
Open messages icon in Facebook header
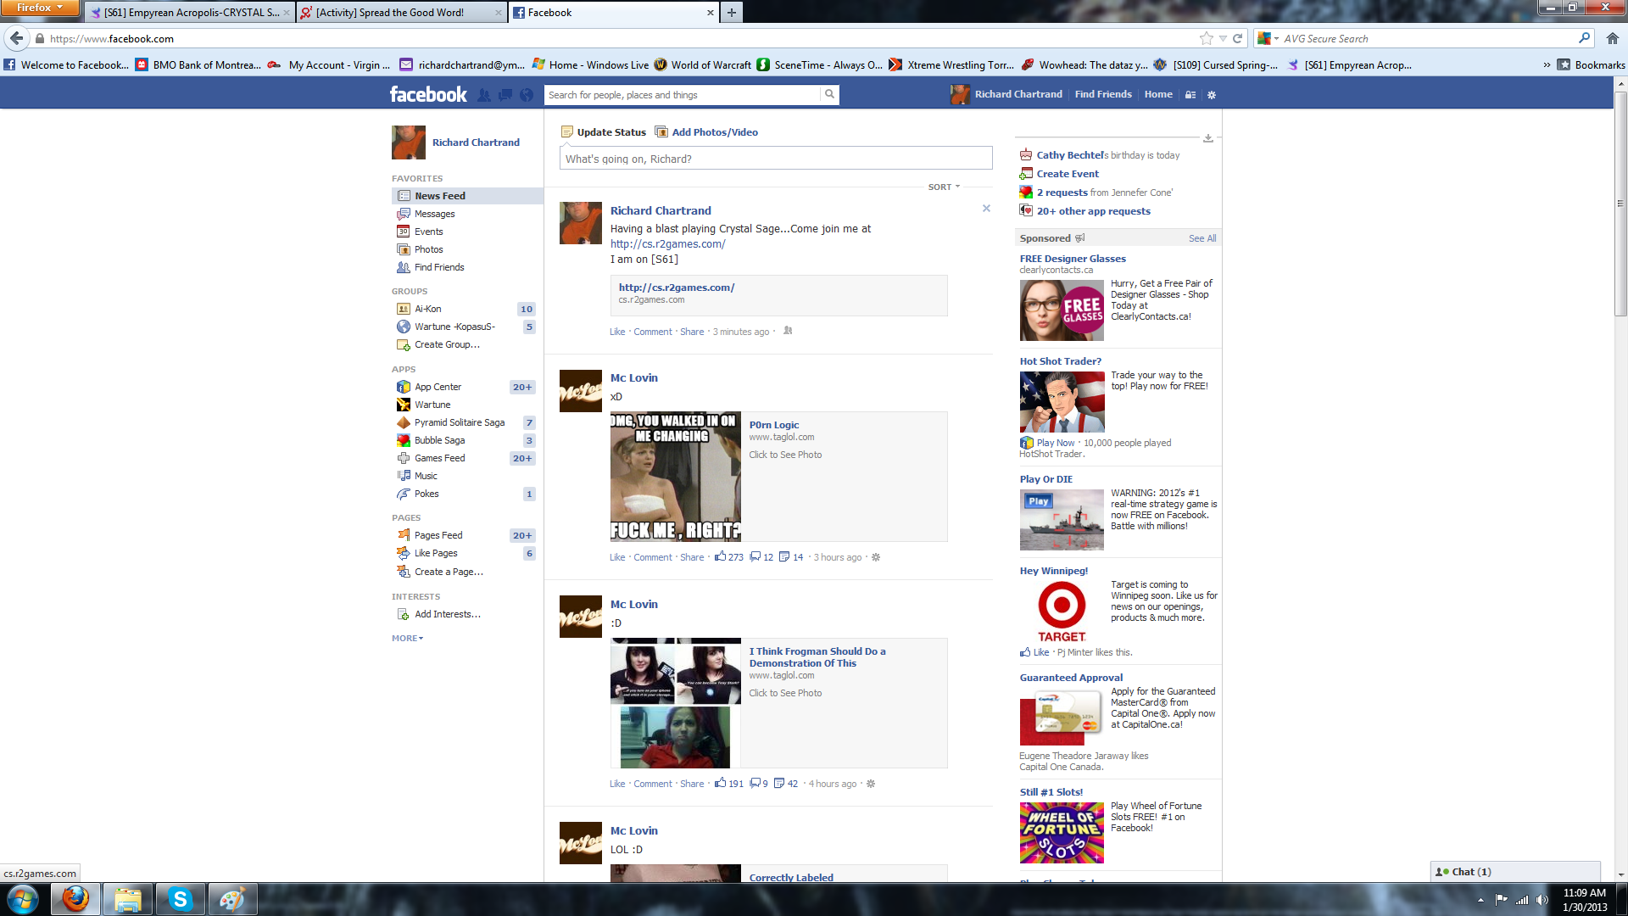pyautogui.click(x=505, y=95)
